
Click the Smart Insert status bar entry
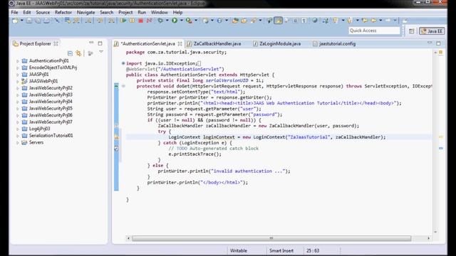[x=281, y=250]
